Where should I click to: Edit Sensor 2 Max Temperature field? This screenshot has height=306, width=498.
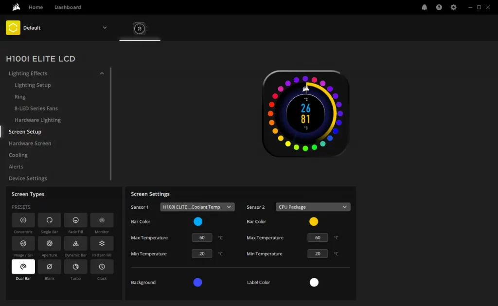pos(318,238)
